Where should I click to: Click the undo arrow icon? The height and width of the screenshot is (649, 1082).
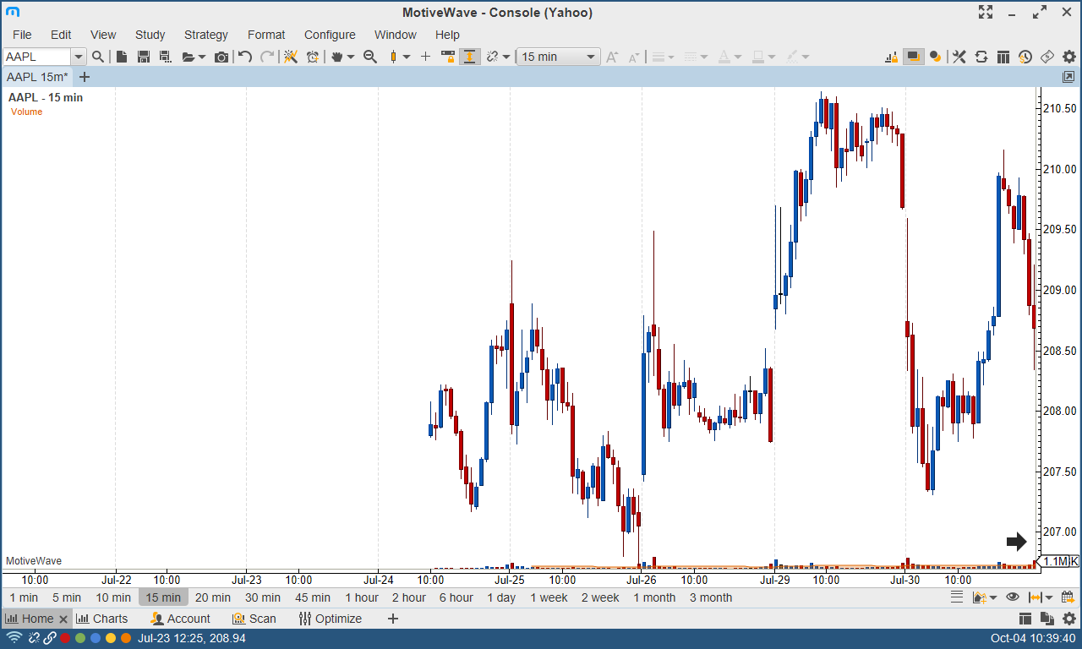[x=245, y=57]
